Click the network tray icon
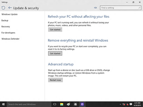Image resolution: width=143 pixels, height=107 pixels. (x=124, y=104)
